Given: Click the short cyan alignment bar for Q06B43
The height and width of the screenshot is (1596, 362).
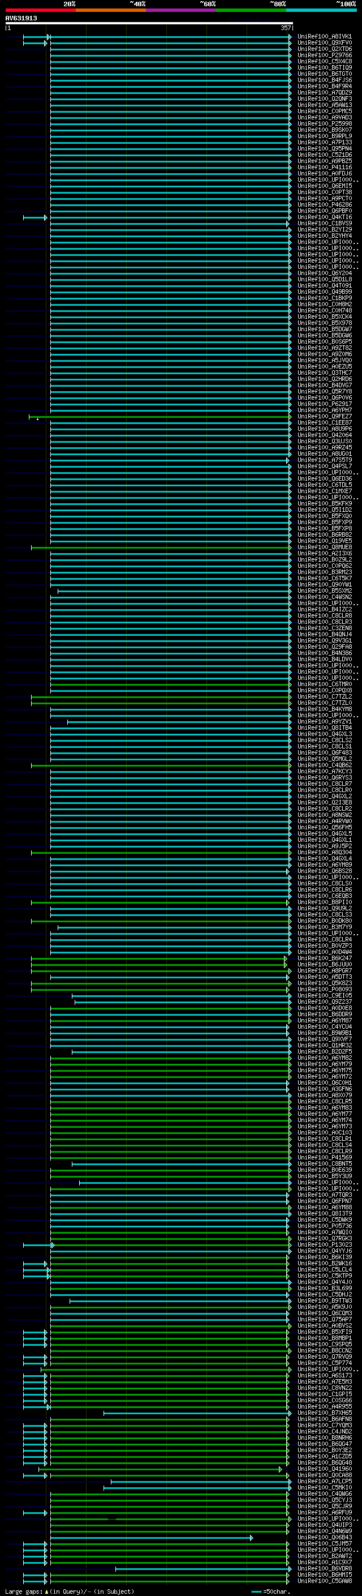Looking at the screenshot, I should click(x=151, y=1538).
